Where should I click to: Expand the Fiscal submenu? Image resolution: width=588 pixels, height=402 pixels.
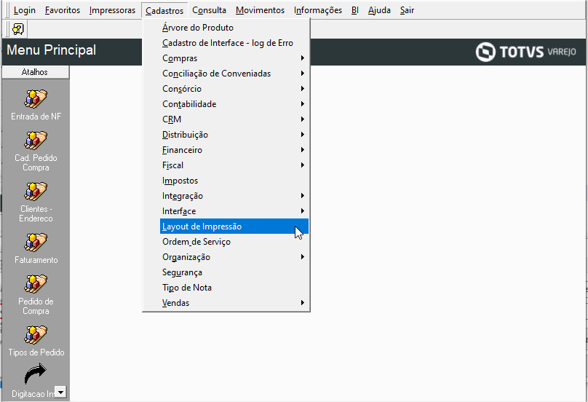point(234,165)
